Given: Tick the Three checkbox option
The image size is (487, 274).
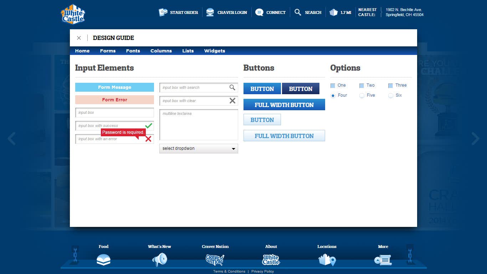Looking at the screenshot, I should pos(390,86).
